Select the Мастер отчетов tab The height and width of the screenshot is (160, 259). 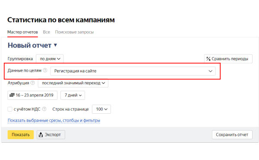click(x=22, y=32)
